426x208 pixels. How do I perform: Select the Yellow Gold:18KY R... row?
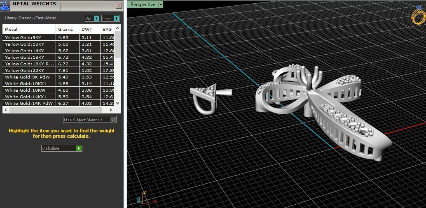[x=59, y=64]
